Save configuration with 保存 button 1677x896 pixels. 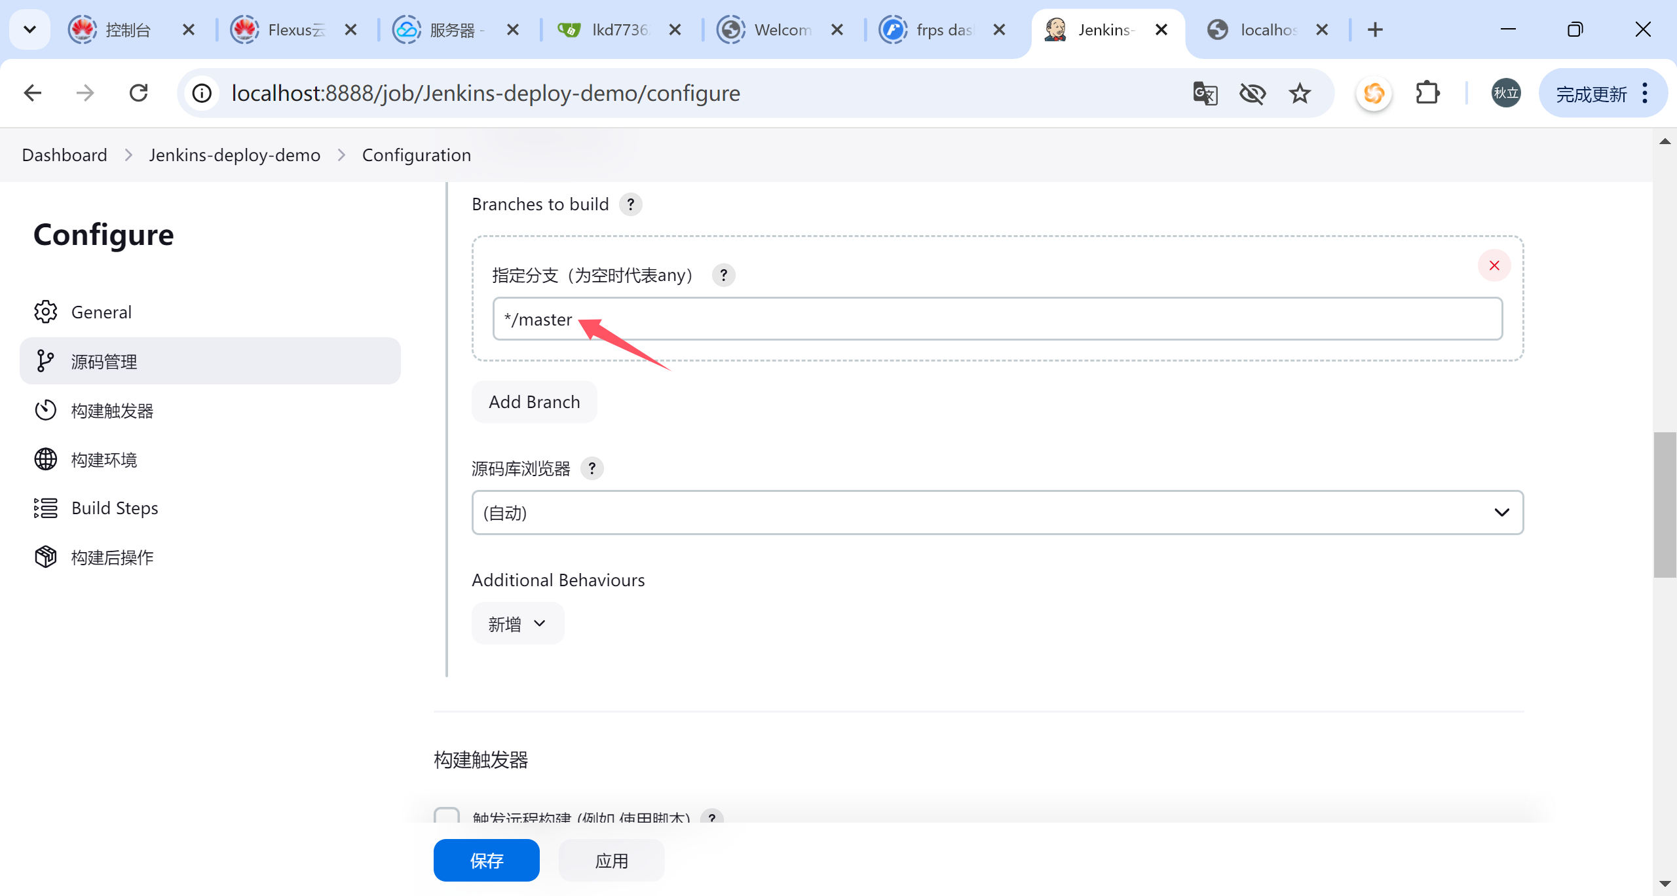pos(486,860)
